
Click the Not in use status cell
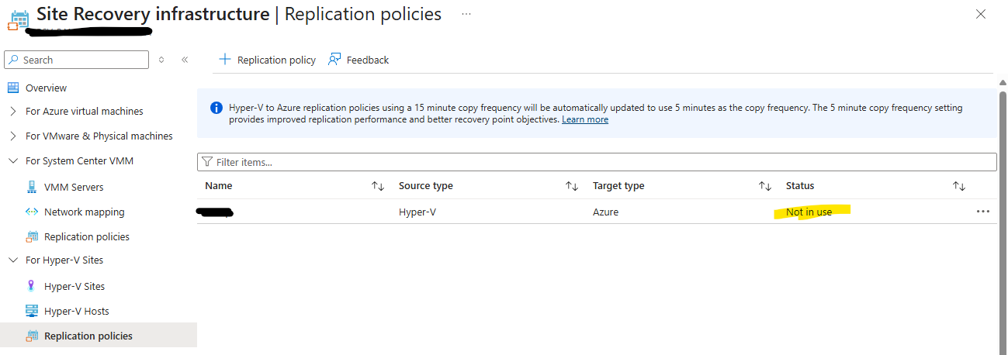[809, 212]
